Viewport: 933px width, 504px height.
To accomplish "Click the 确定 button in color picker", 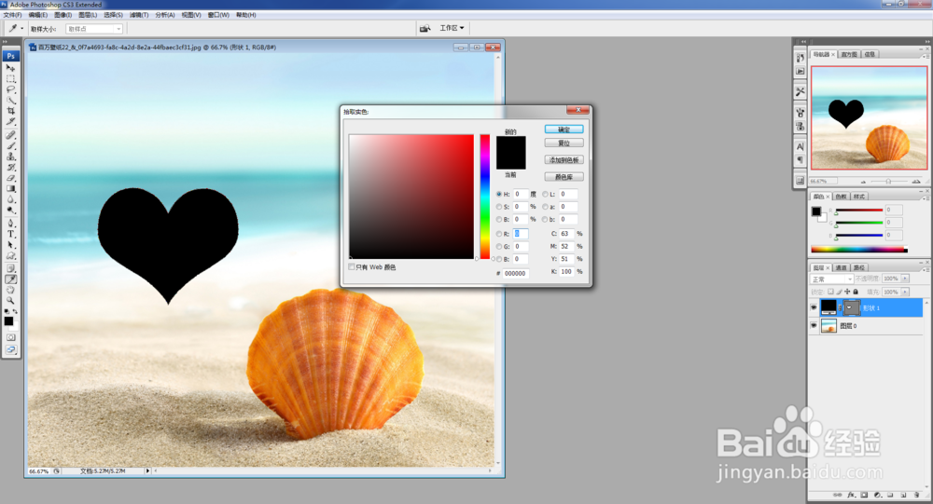I will tap(564, 129).
